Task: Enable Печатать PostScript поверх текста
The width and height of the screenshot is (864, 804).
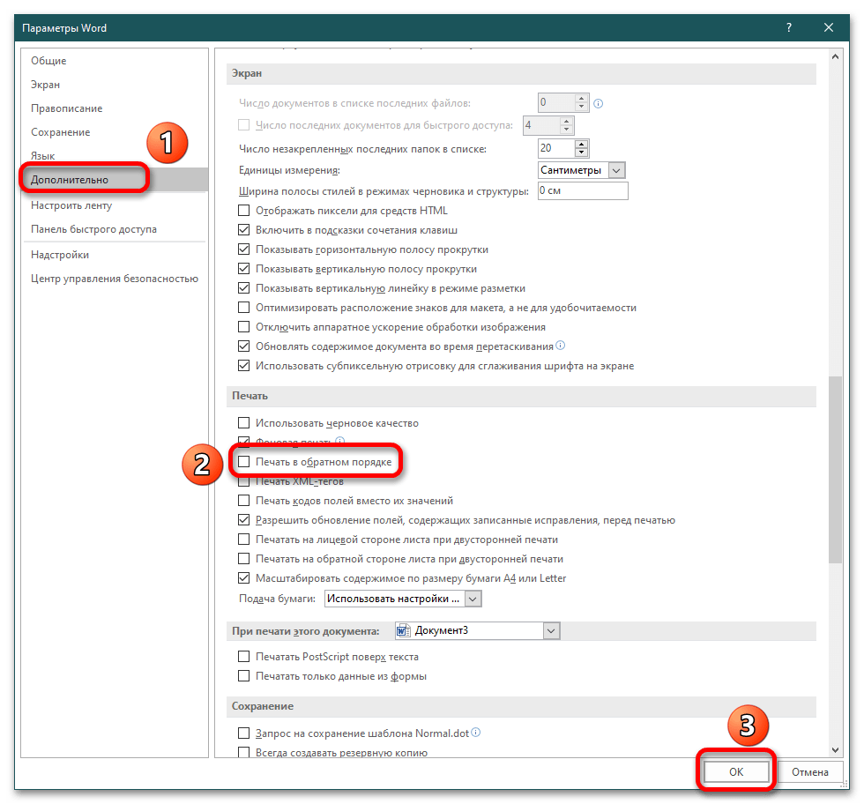Action: pos(243,656)
